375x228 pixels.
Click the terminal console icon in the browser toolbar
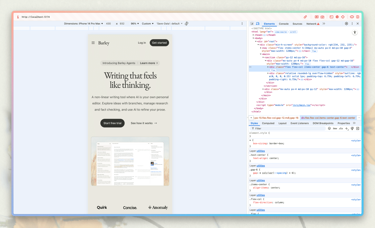tap(331, 17)
